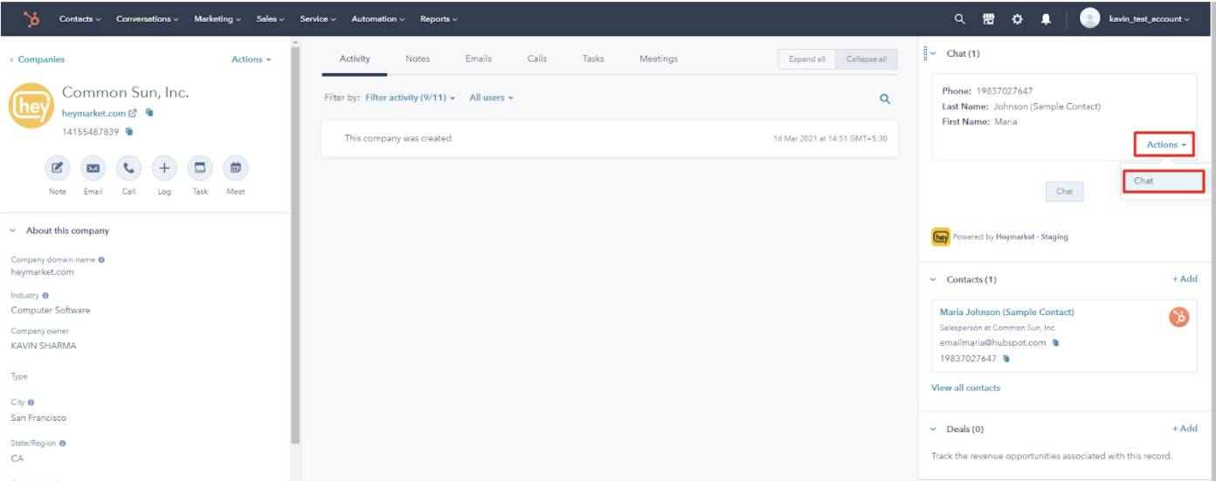Open the Service menu
Image resolution: width=1216 pixels, height=481 pixels.
tap(318, 18)
